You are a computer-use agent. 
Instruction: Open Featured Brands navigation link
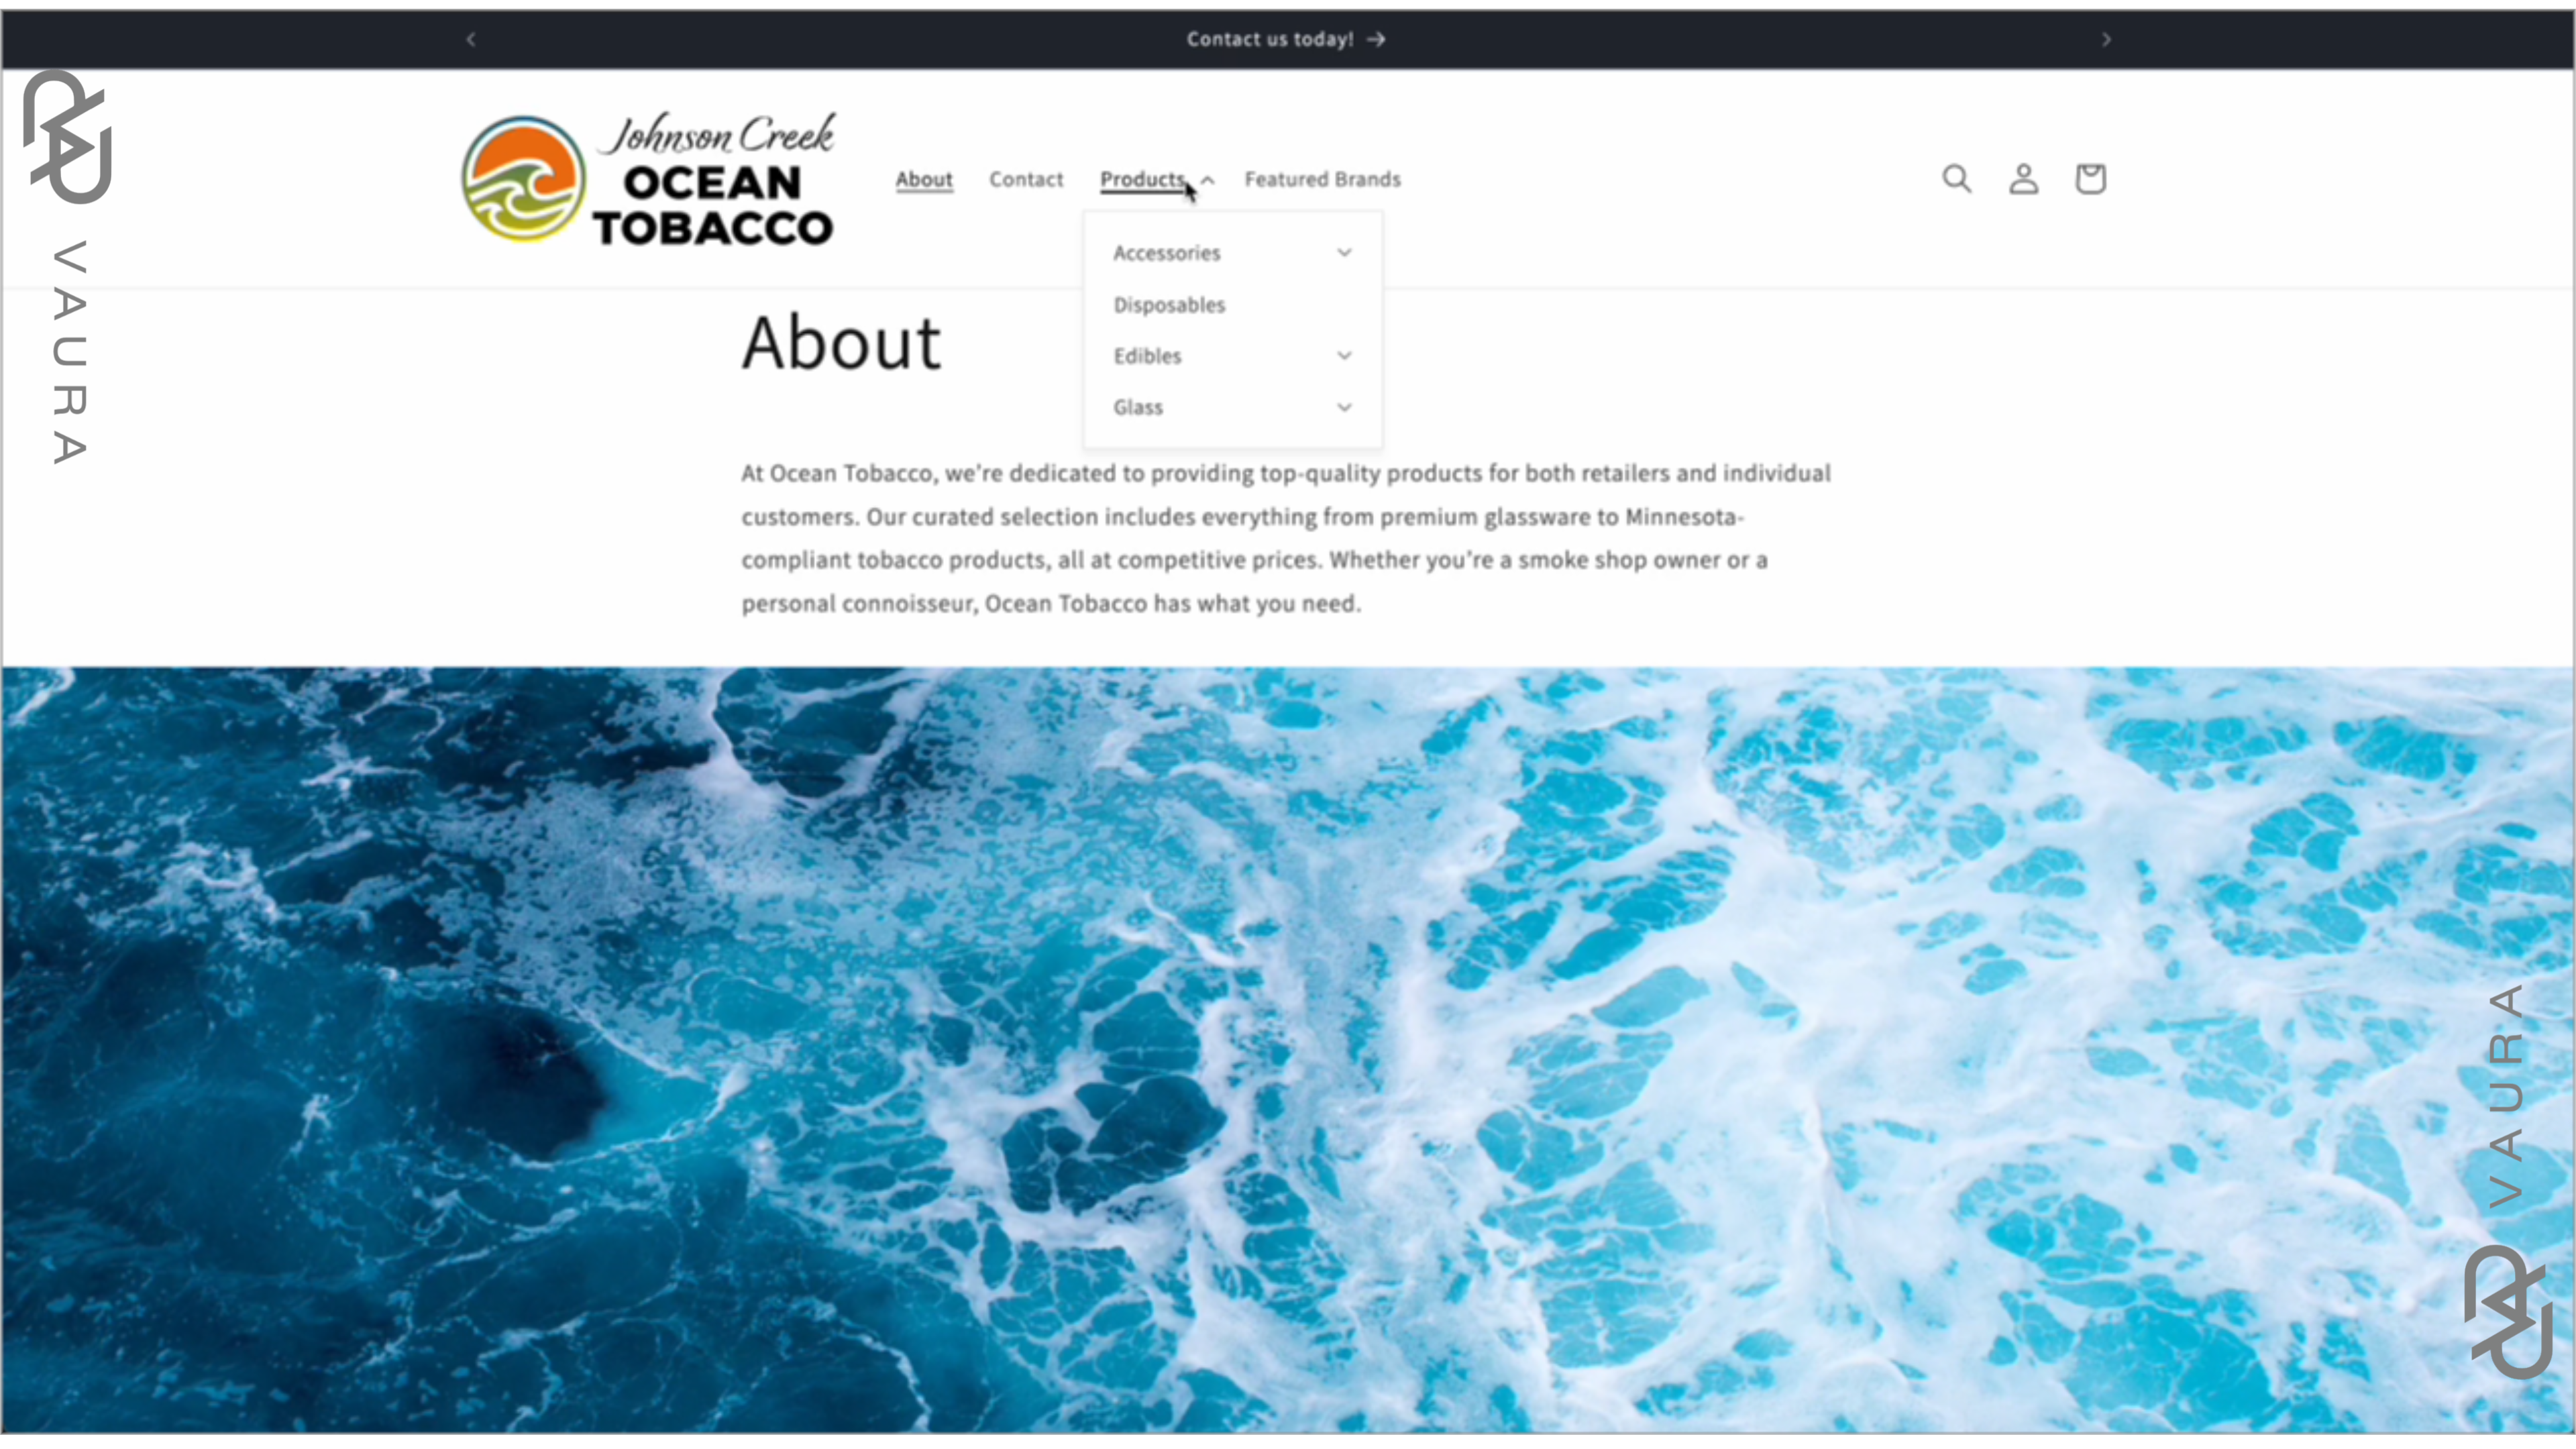click(x=1322, y=179)
